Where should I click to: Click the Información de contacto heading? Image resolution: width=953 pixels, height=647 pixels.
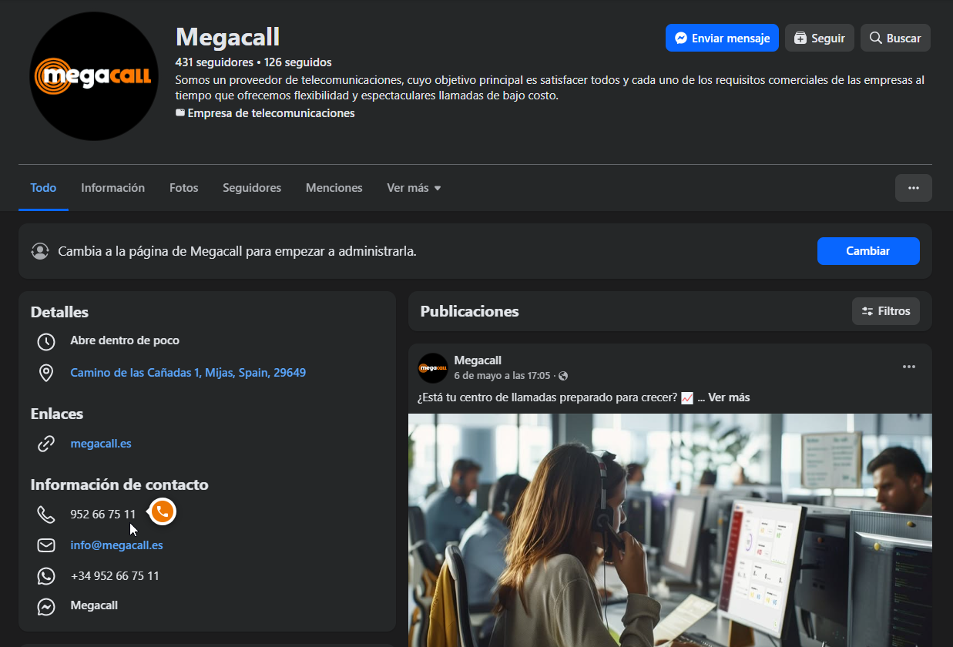pyautogui.click(x=119, y=484)
